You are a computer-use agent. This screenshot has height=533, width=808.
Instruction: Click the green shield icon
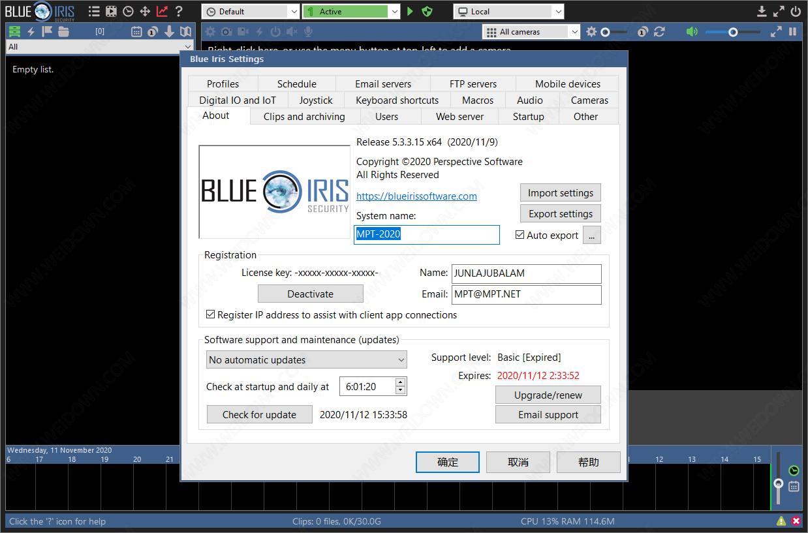[427, 11]
